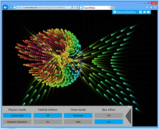The image size is (159, 129).
Task: Share the demo via Facebook icon
Action: pos(140,12)
